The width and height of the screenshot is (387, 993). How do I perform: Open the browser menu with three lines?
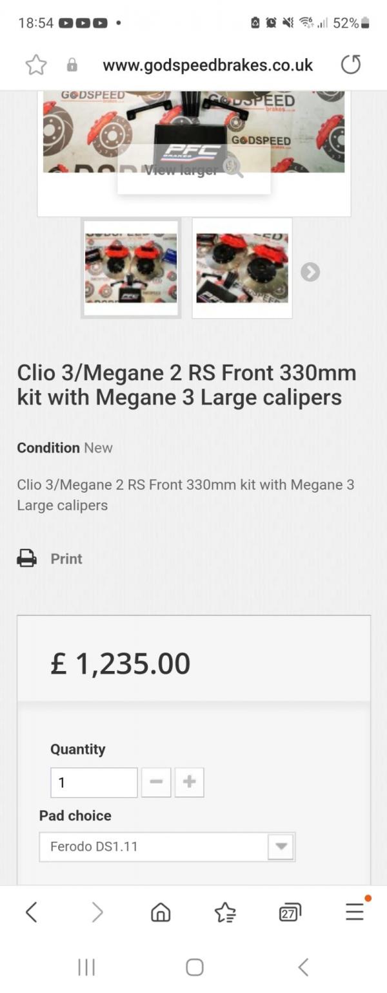point(354,912)
